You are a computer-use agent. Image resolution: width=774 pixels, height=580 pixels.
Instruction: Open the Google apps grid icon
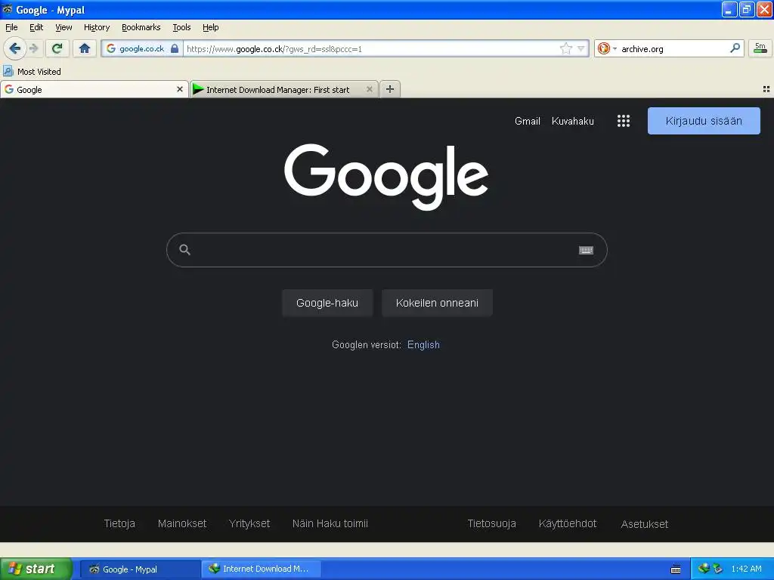tap(624, 121)
